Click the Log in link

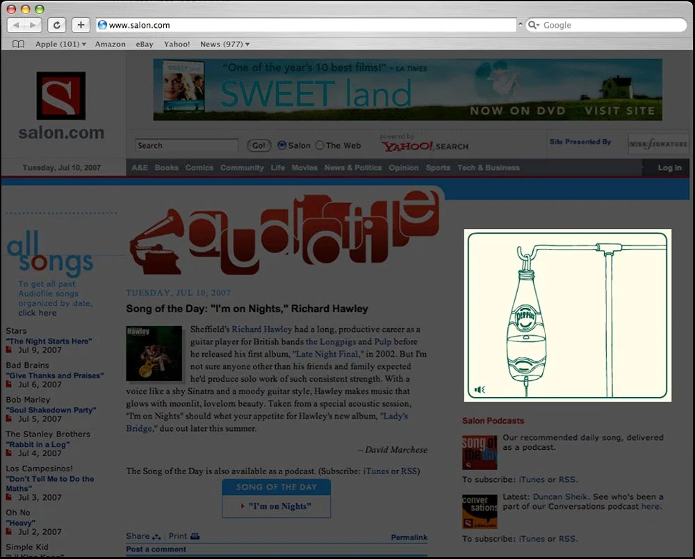pos(669,168)
